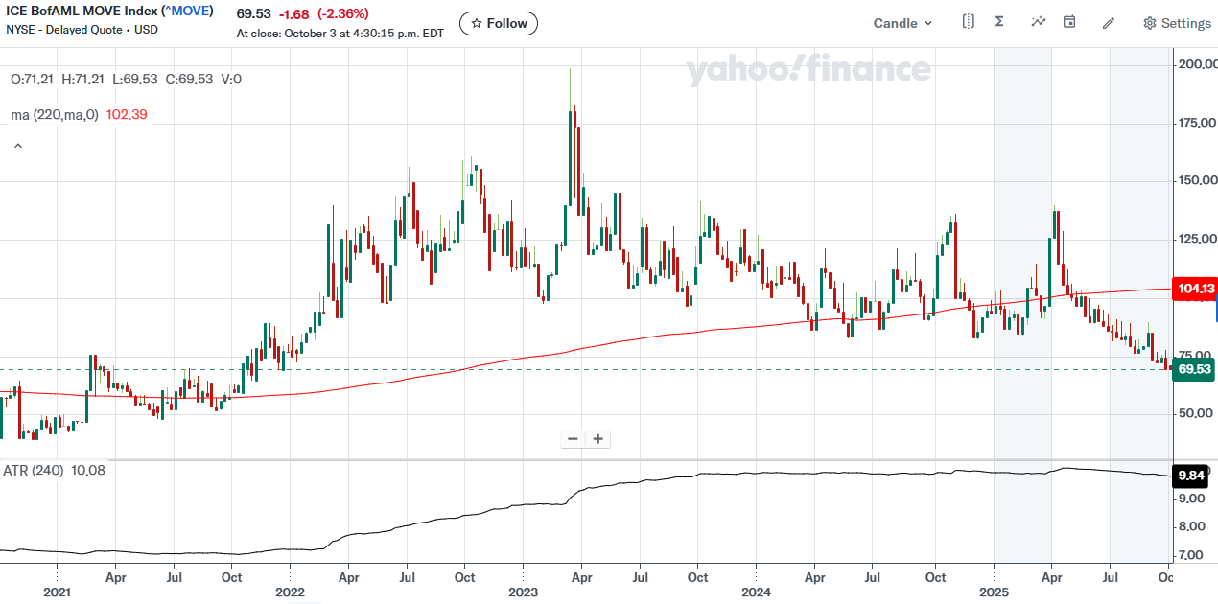Viewport: 1218px width, 604px height.
Task: Click the At close October 3 timestamp
Action: [340, 33]
